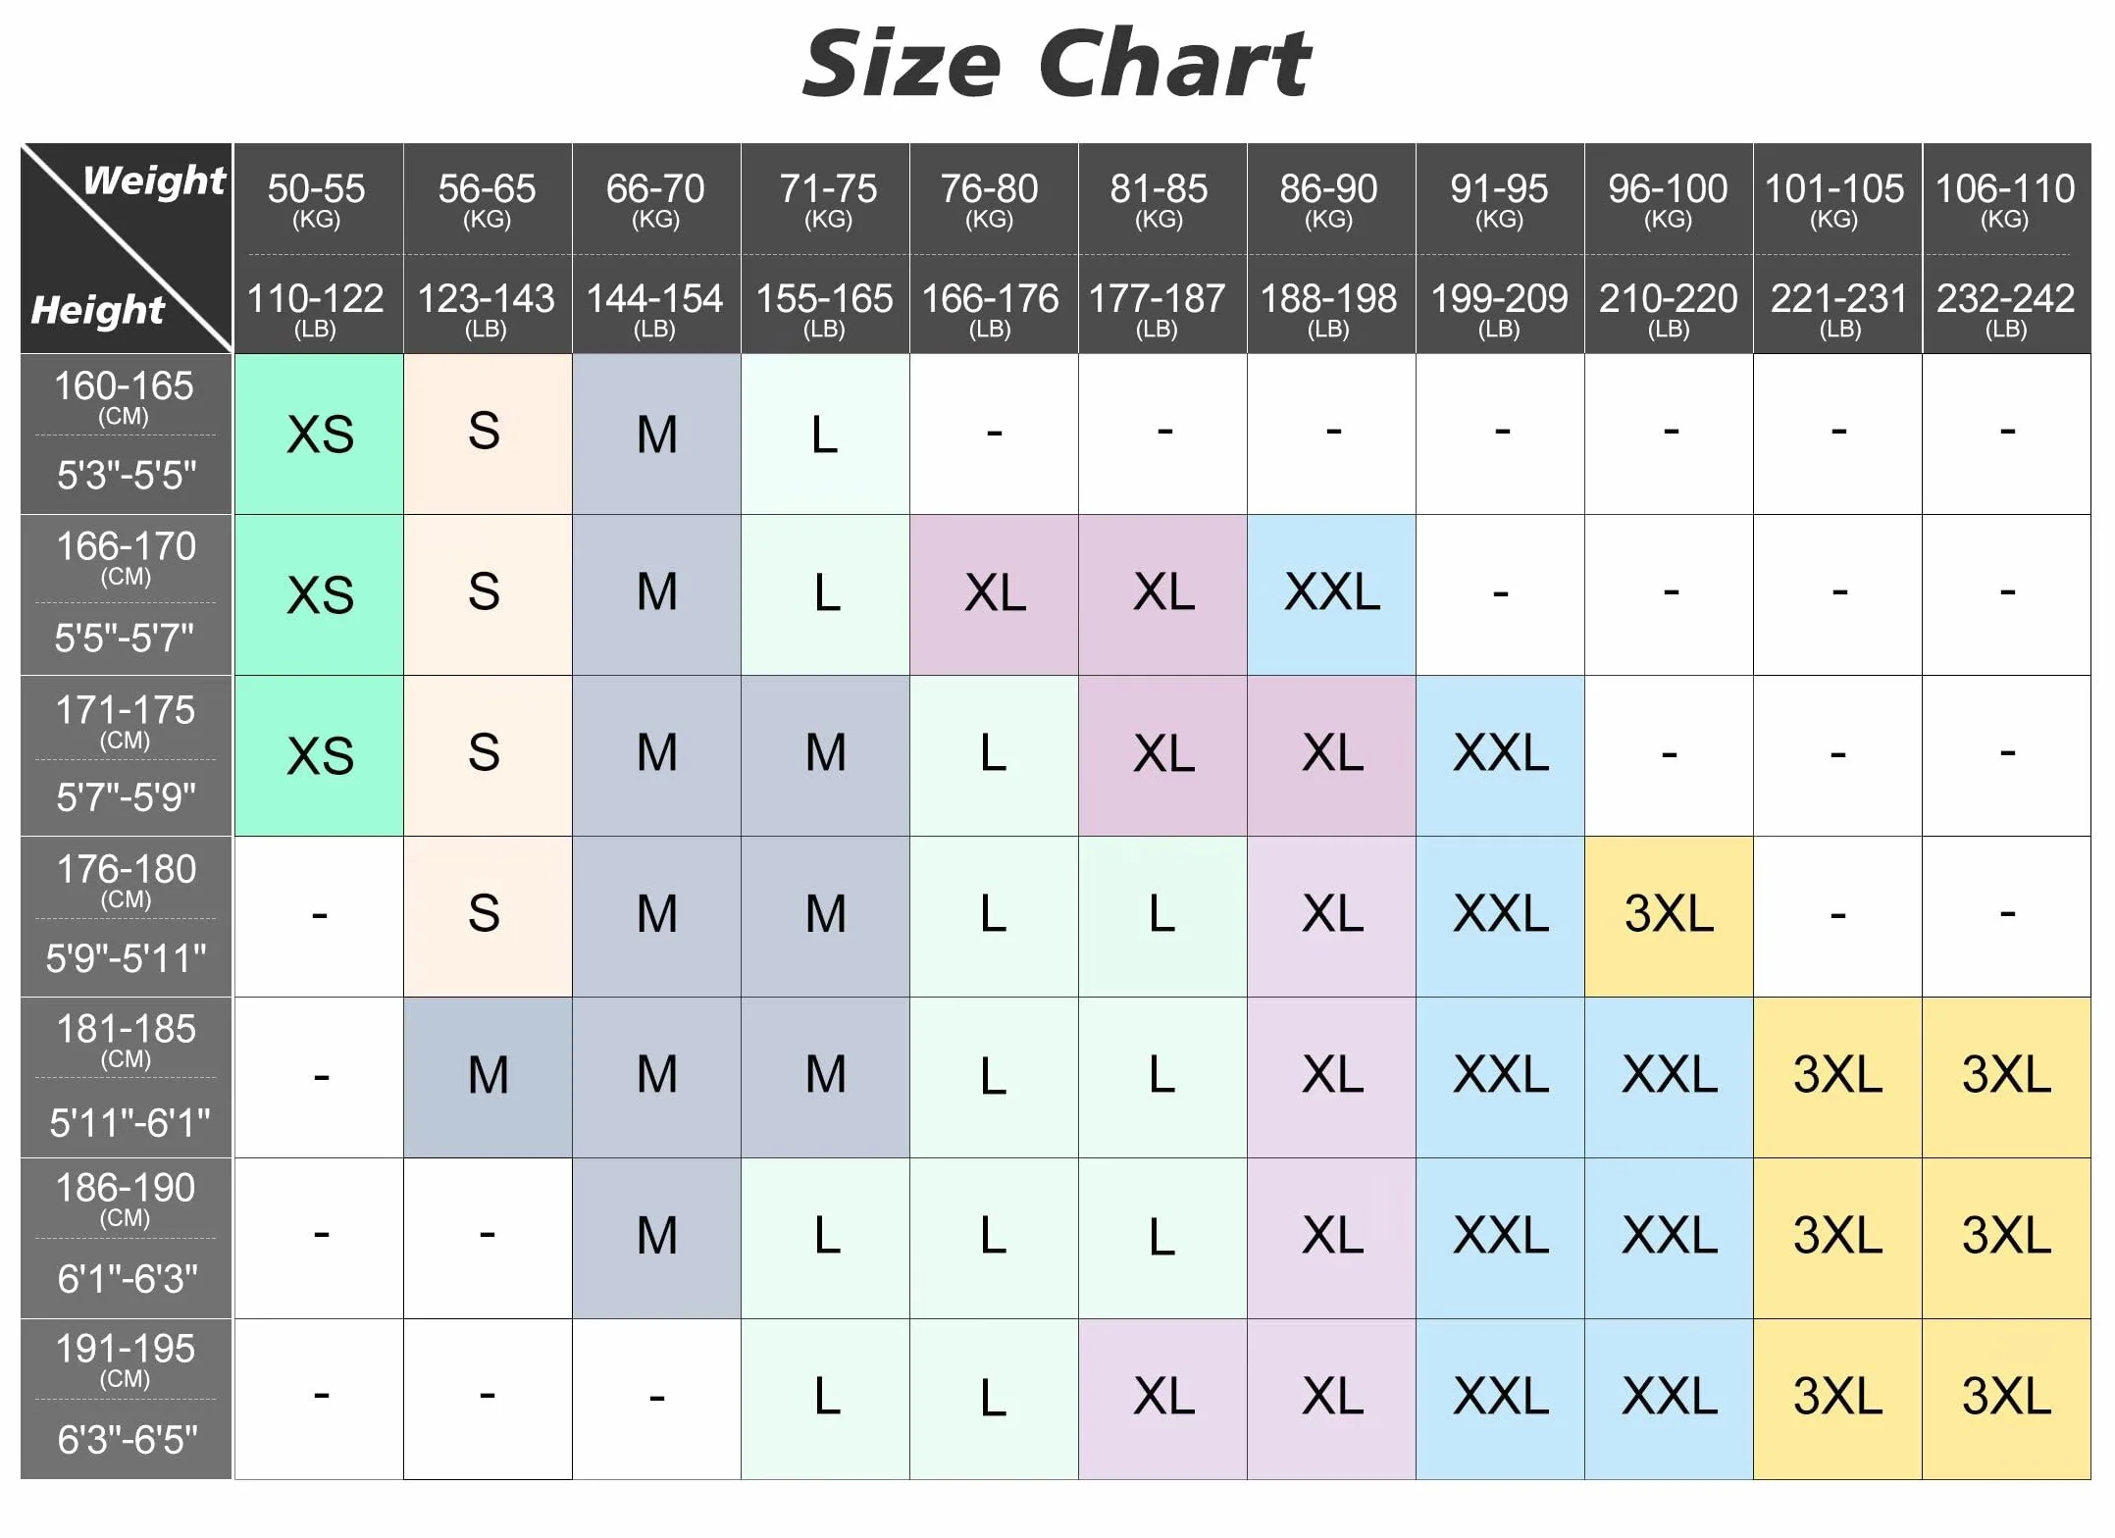2115x1538 pixels.
Task: Click the 186-190 CM height row header
Action: (x=127, y=1238)
